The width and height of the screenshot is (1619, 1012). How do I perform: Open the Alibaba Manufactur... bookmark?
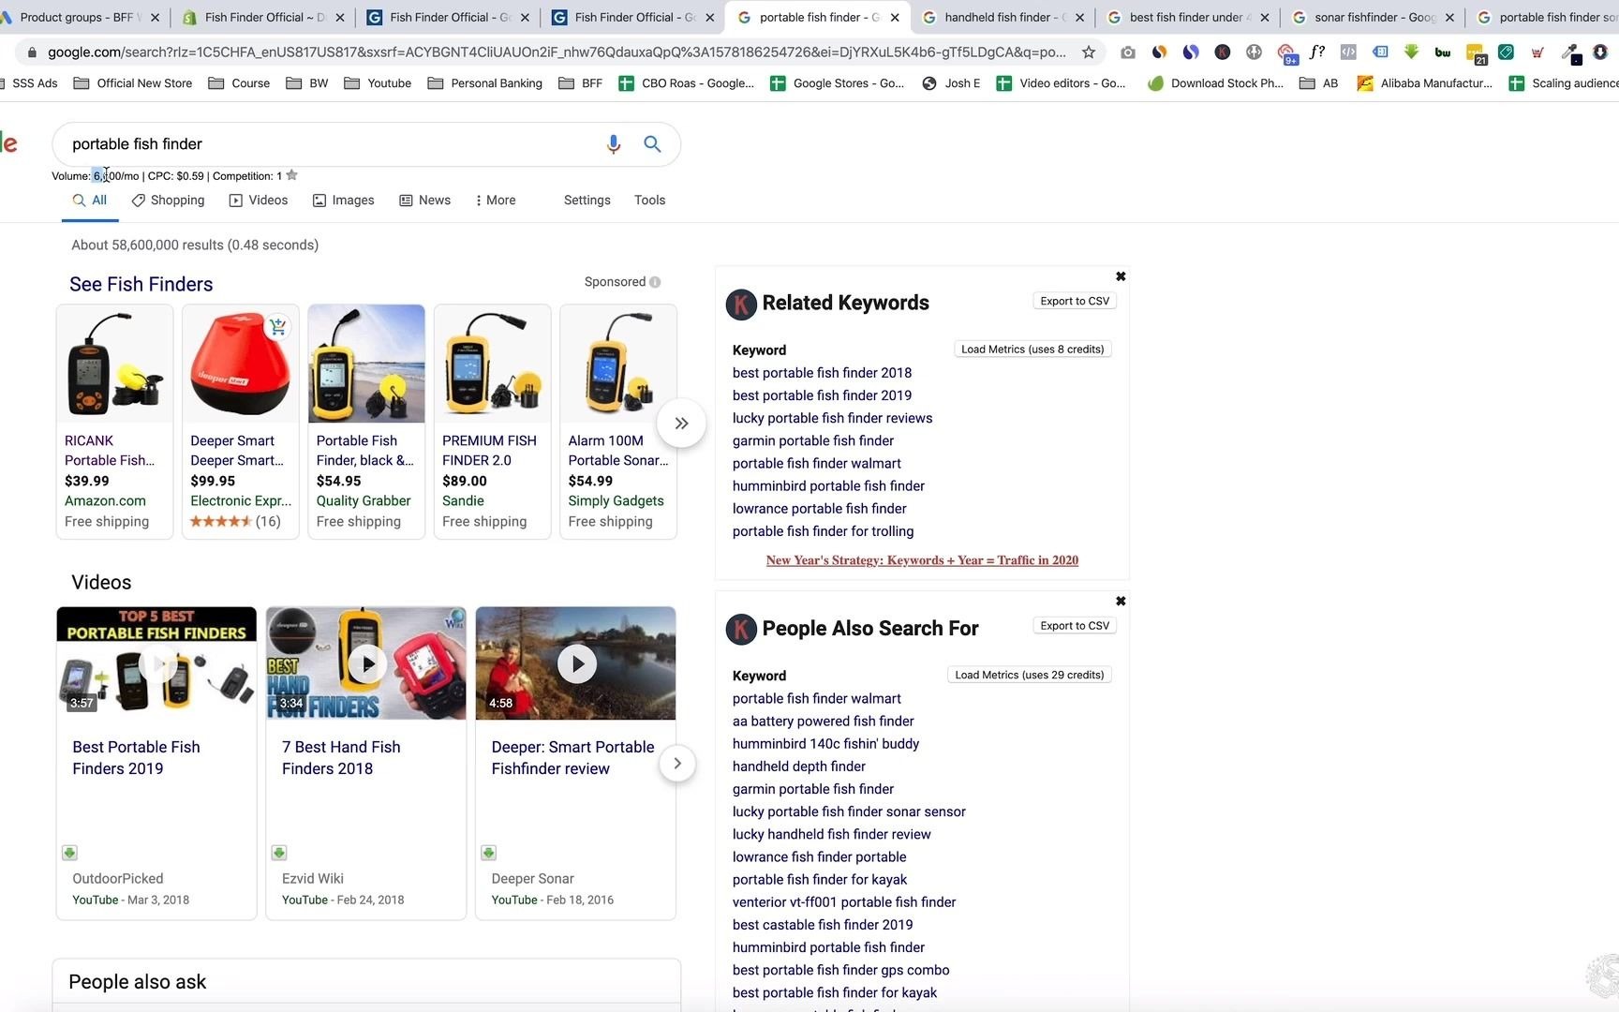pos(1424,83)
